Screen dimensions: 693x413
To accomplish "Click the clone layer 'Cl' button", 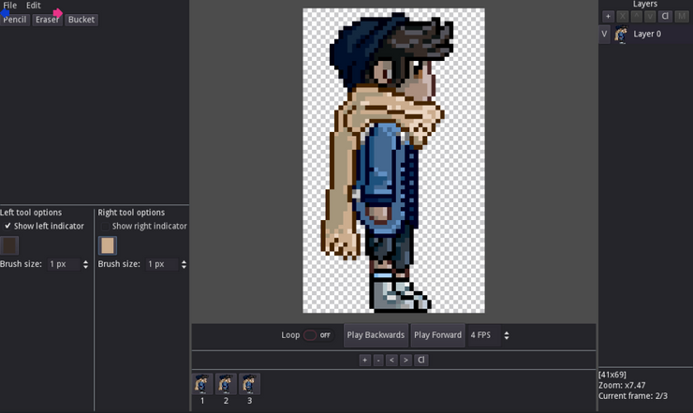I will (x=665, y=16).
